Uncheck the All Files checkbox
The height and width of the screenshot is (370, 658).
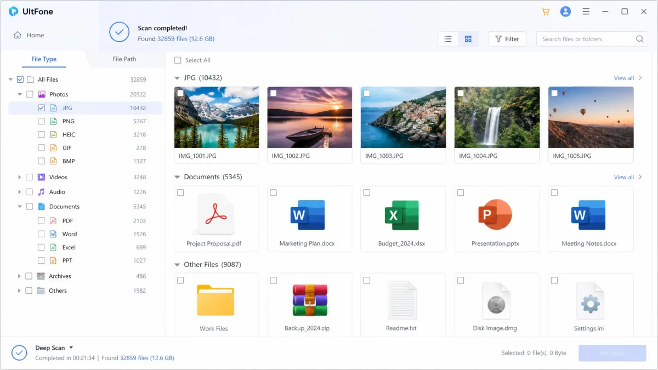click(x=20, y=79)
